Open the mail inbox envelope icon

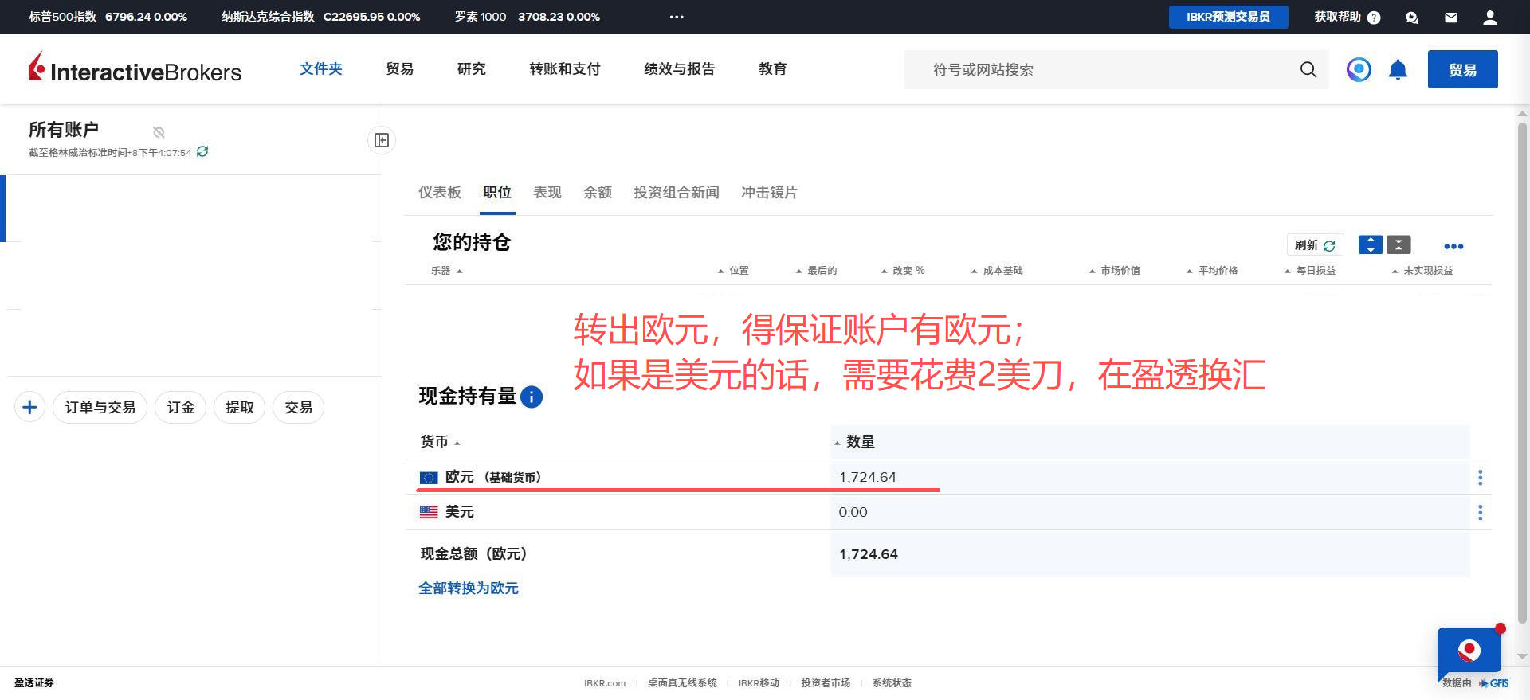coord(1451,18)
